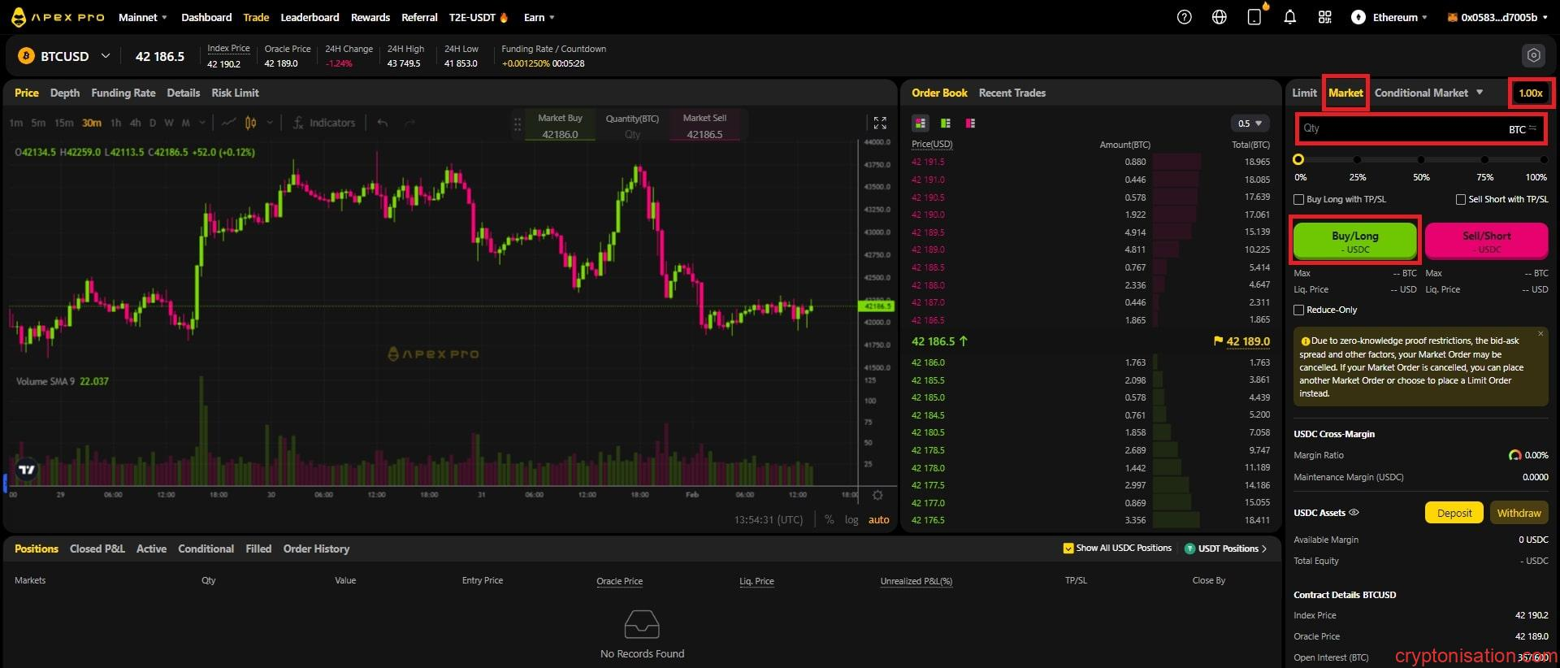Close the zero-knowledge proof notice
This screenshot has height=668, width=1560.
tap(1540, 333)
